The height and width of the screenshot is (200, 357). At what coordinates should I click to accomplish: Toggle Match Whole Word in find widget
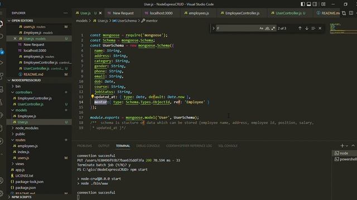pyautogui.click(x=267, y=28)
